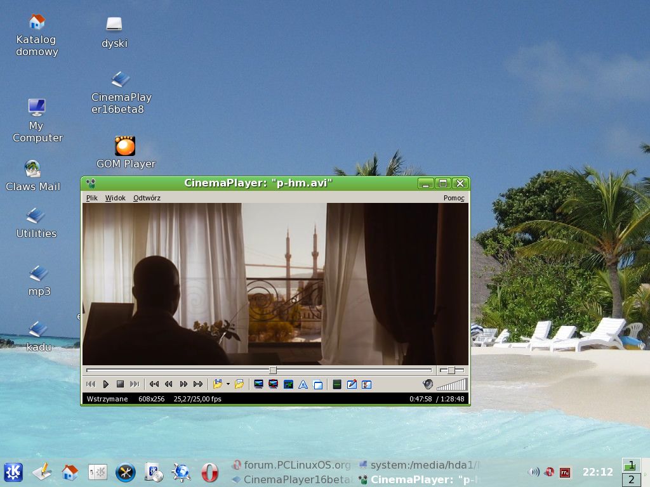Click the 22:12 clock
The width and height of the screenshot is (650, 487).
tap(597, 472)
